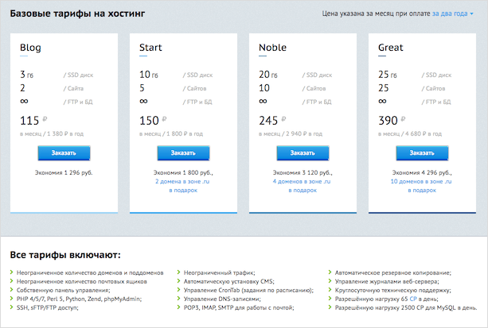This screenshot has height=328, width=488.
Task: Click the 'Базовые тарифы на хостинг' heading
Action: click(75, 14)
